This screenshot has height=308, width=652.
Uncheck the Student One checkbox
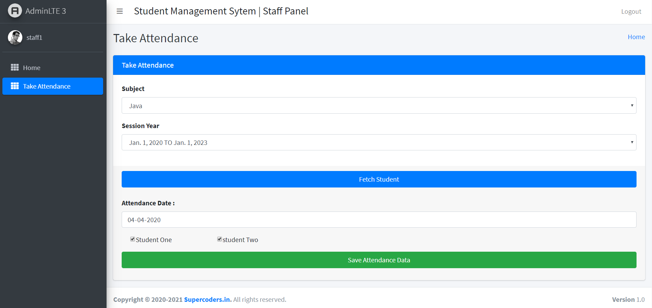pos(132,239)
